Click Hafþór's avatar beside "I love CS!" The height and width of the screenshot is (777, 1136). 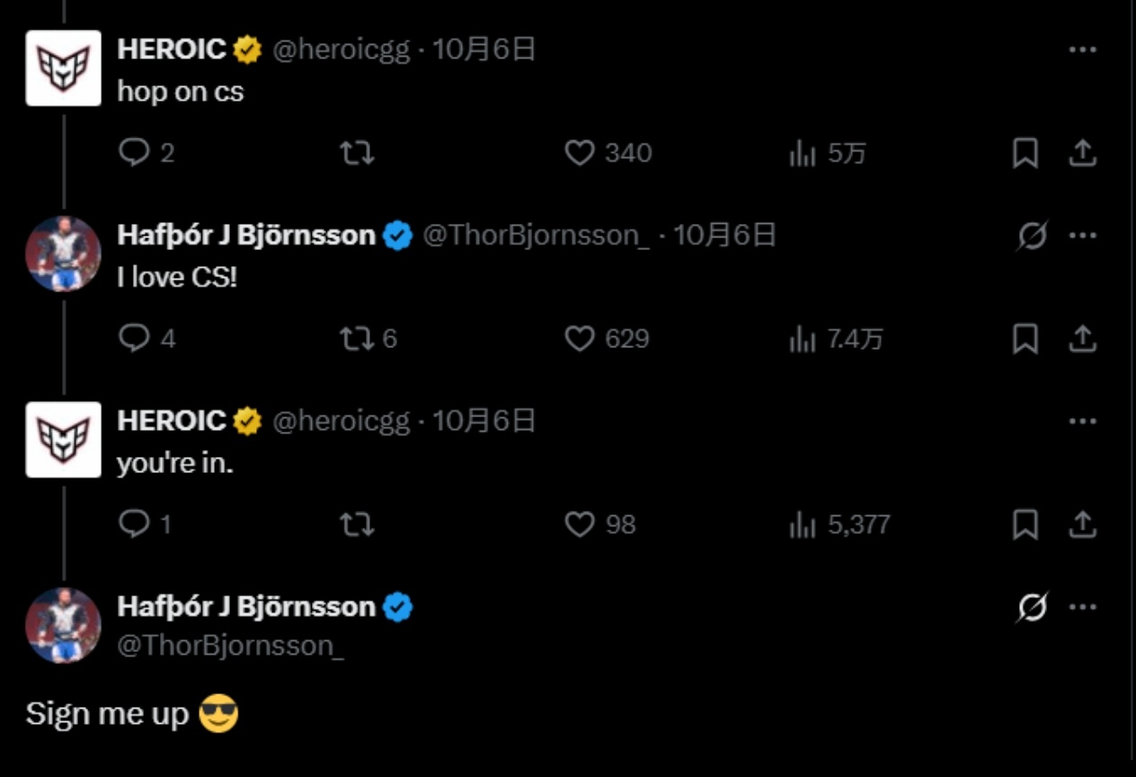coord(63,254)
